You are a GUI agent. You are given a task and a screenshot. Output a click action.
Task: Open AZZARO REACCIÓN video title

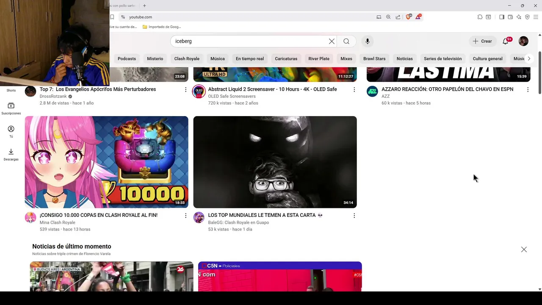447,89
